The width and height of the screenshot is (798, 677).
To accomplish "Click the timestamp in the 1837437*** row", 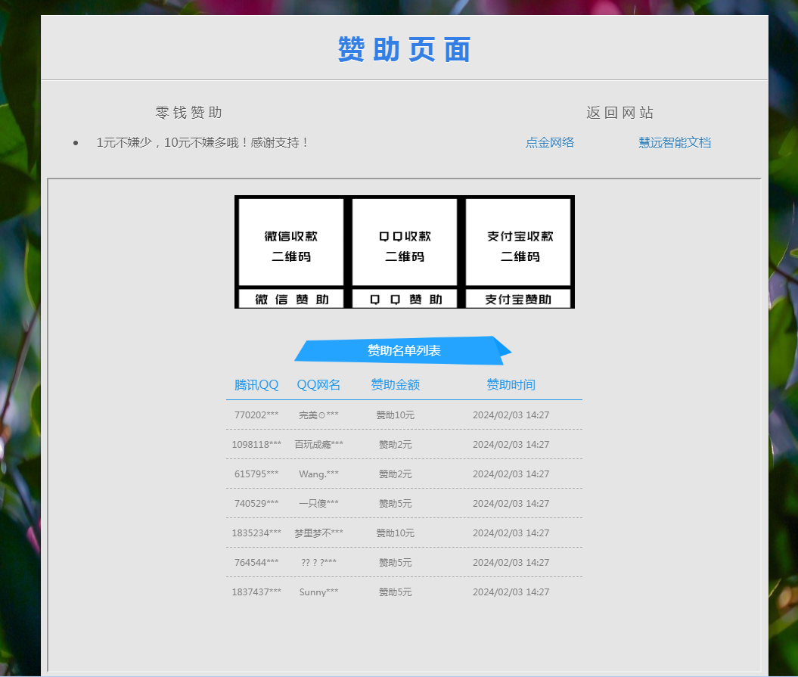I will [511, 592].
